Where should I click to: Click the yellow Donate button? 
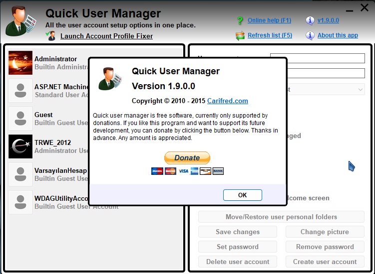(187, 158)
